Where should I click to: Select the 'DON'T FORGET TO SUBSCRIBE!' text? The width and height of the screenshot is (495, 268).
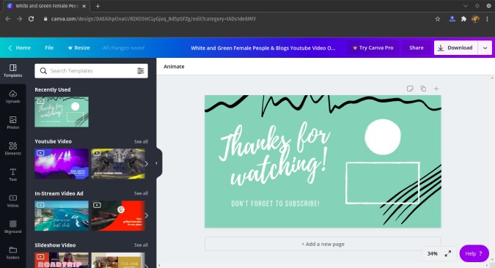(275, 204)
